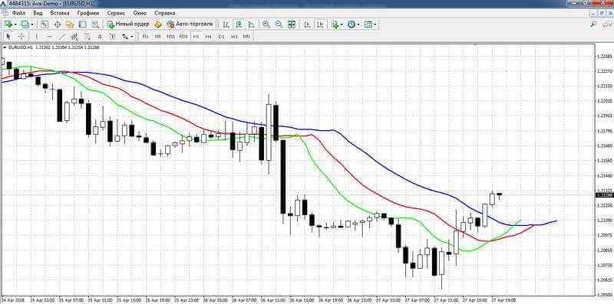
Task: Select the text label tool
Action: (100, 36)
